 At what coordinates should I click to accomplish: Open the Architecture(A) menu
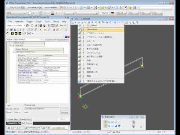[34, 7]
